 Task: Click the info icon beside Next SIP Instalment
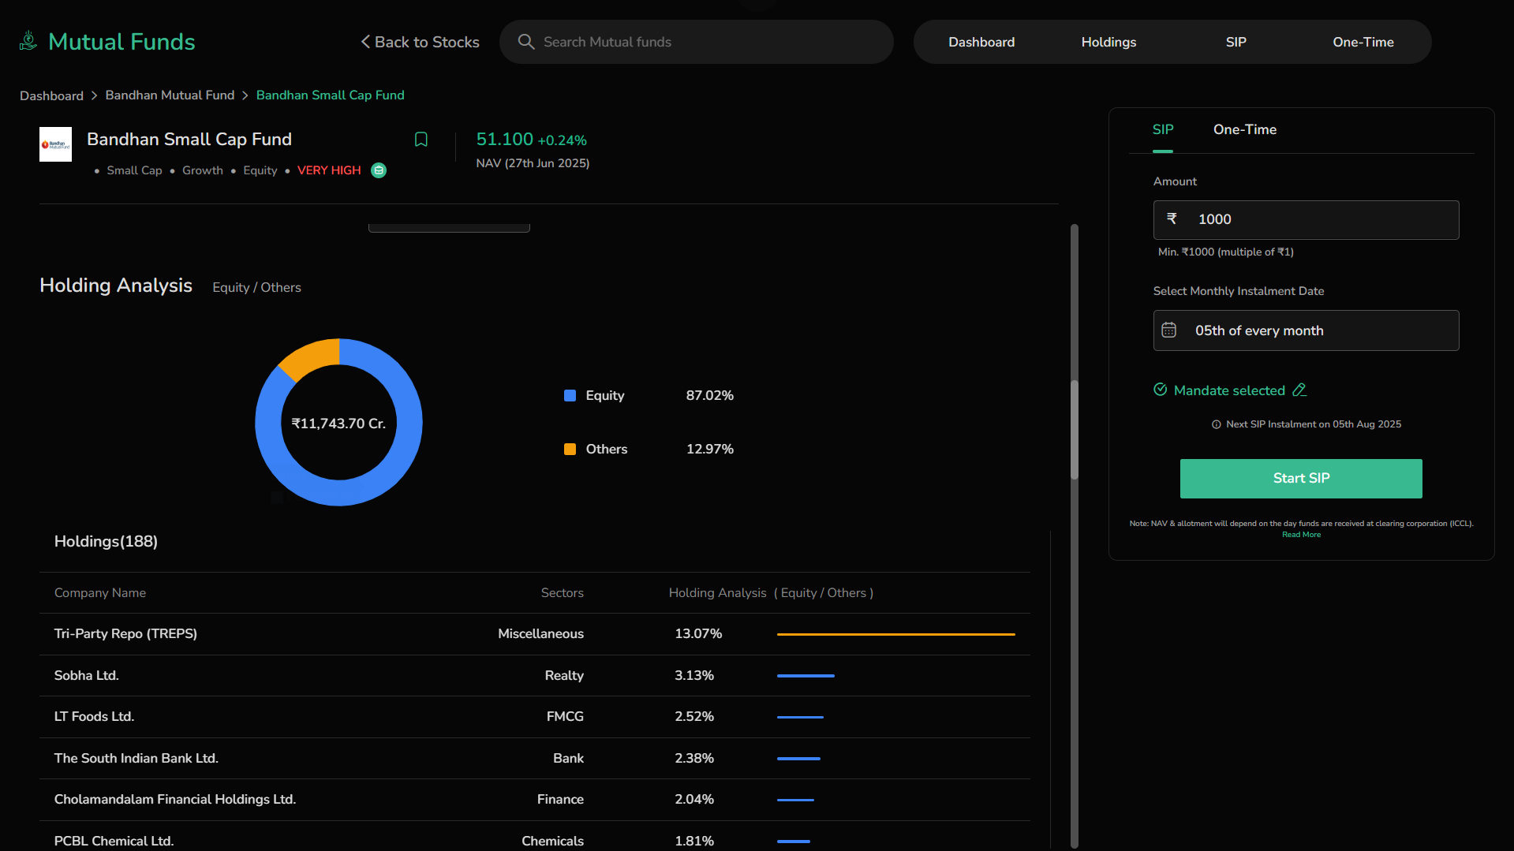(1217, 424)
